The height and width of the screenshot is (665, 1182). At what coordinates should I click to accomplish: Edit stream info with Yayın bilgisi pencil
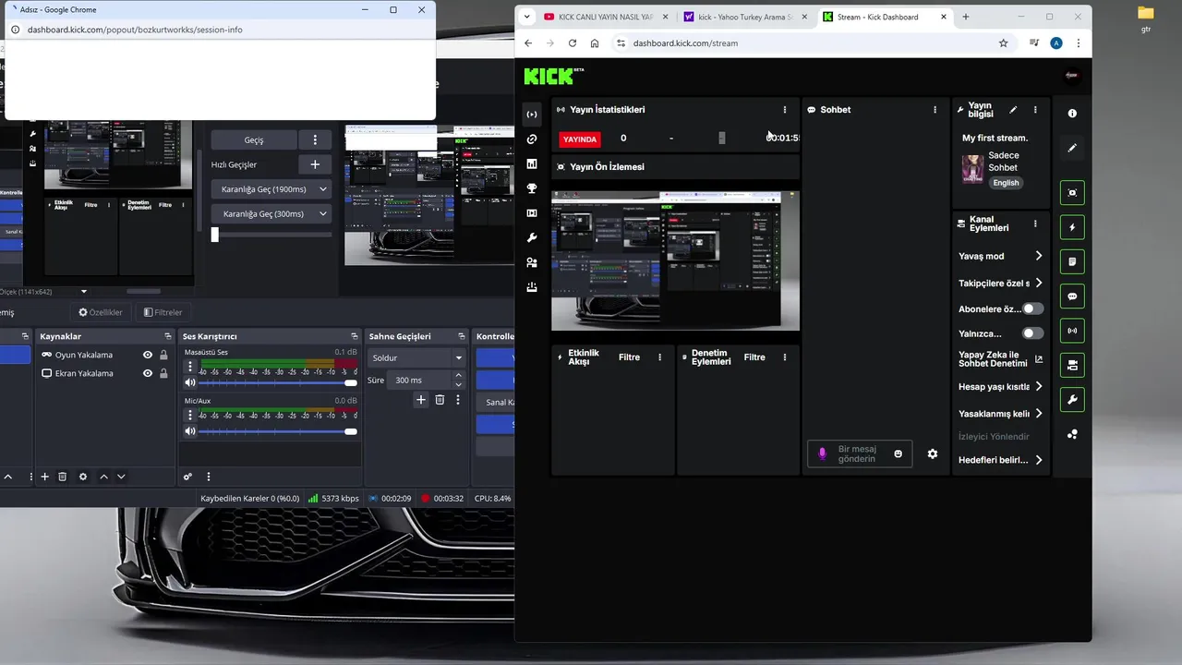(1013, 110)
